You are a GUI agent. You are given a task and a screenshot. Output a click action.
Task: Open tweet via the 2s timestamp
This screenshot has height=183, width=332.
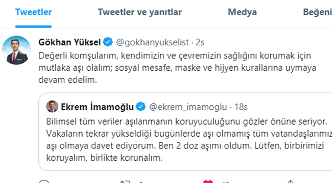click(200, 42)
